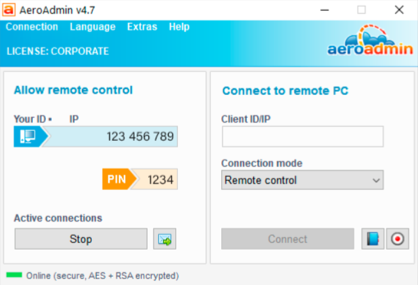Switch the display to IP
418x285 pixels.
(x=74, y=119)
